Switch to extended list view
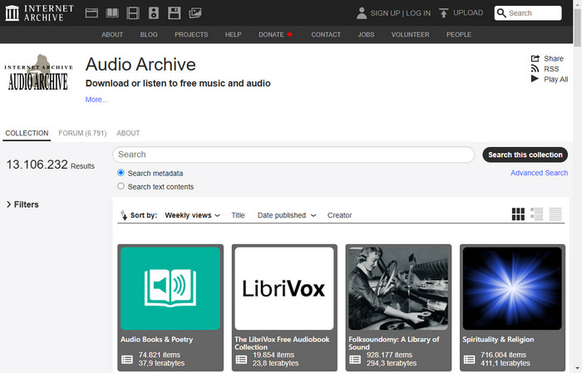Viewport: 582px width, 373px height. [x=537, y=214]
